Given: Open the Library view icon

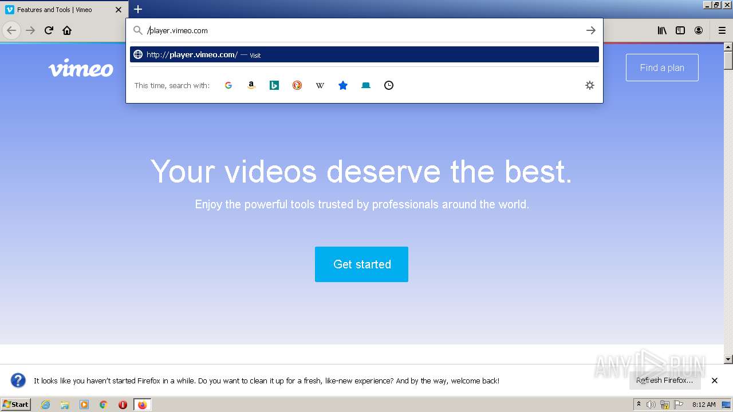Looking at the screenshot, I should point(662,30).
